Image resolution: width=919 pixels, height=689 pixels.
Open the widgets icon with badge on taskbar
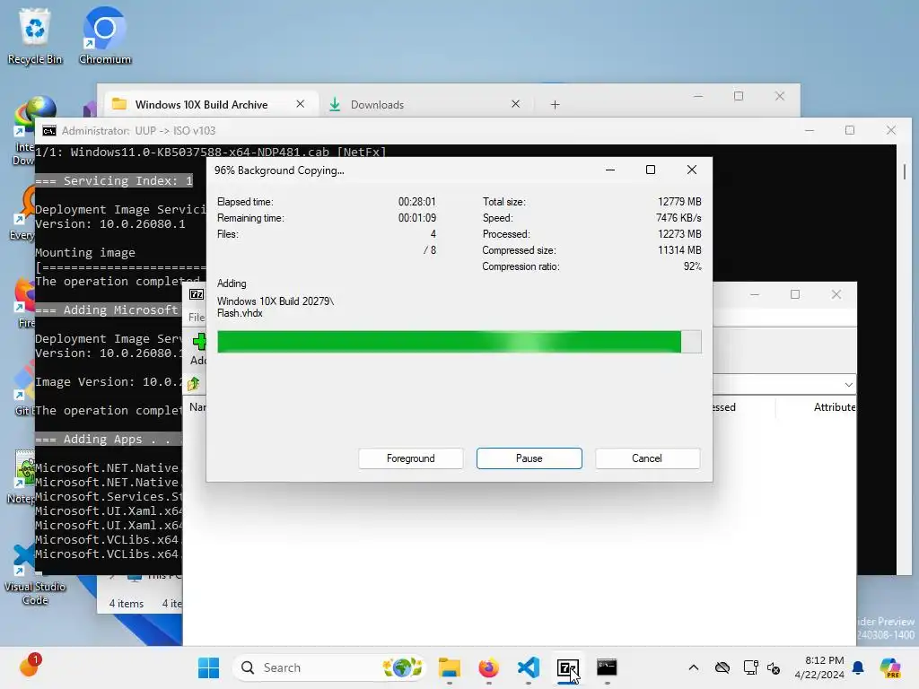30,667
